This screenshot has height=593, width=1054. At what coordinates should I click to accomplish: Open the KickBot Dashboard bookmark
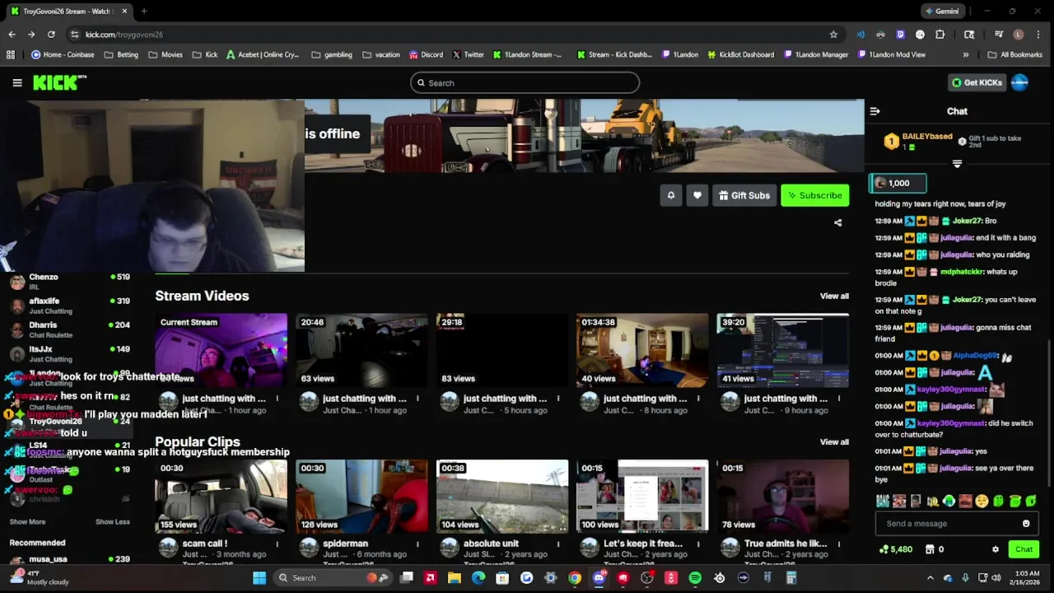point(739,54)
